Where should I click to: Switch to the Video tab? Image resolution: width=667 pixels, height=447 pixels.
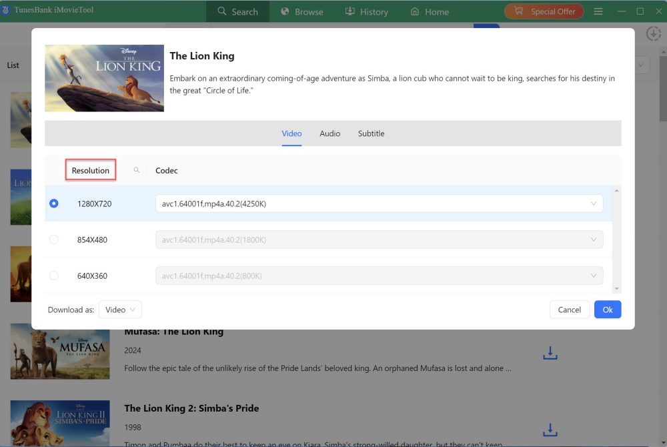pos(291,133)
